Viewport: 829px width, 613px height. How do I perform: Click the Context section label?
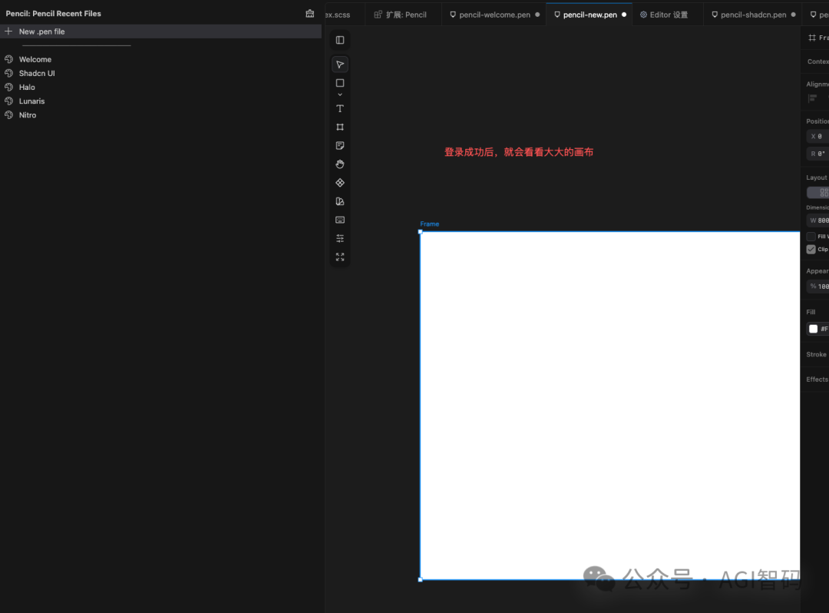point(818,61)
